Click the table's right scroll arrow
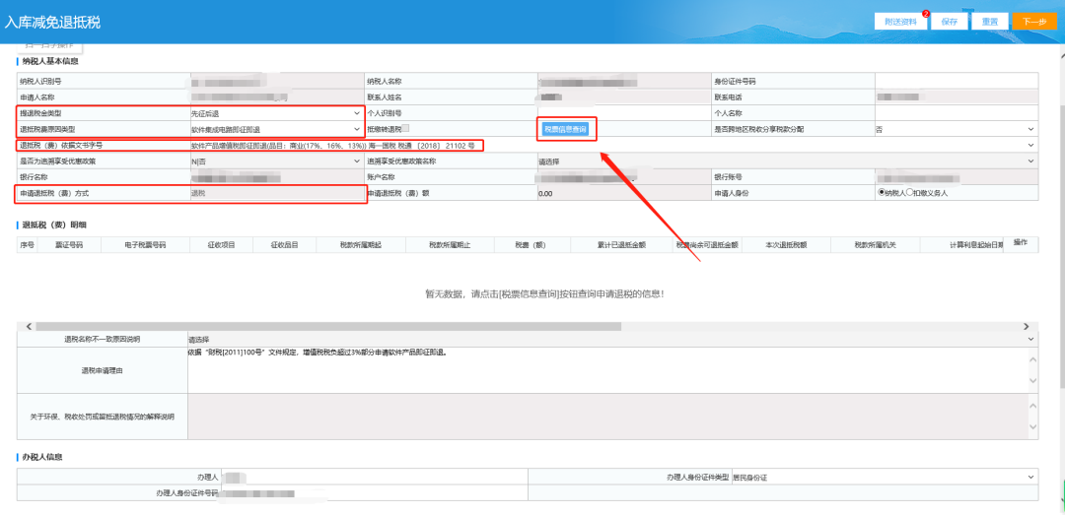This screenshot has height=515, width=1065. [1026, 326]
